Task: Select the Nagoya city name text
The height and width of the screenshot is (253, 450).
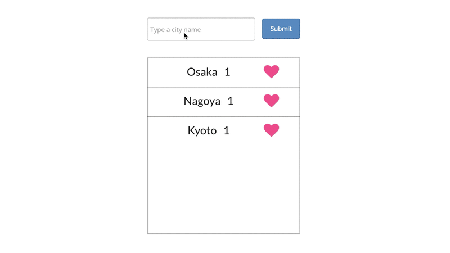Action: coord(202,101)
